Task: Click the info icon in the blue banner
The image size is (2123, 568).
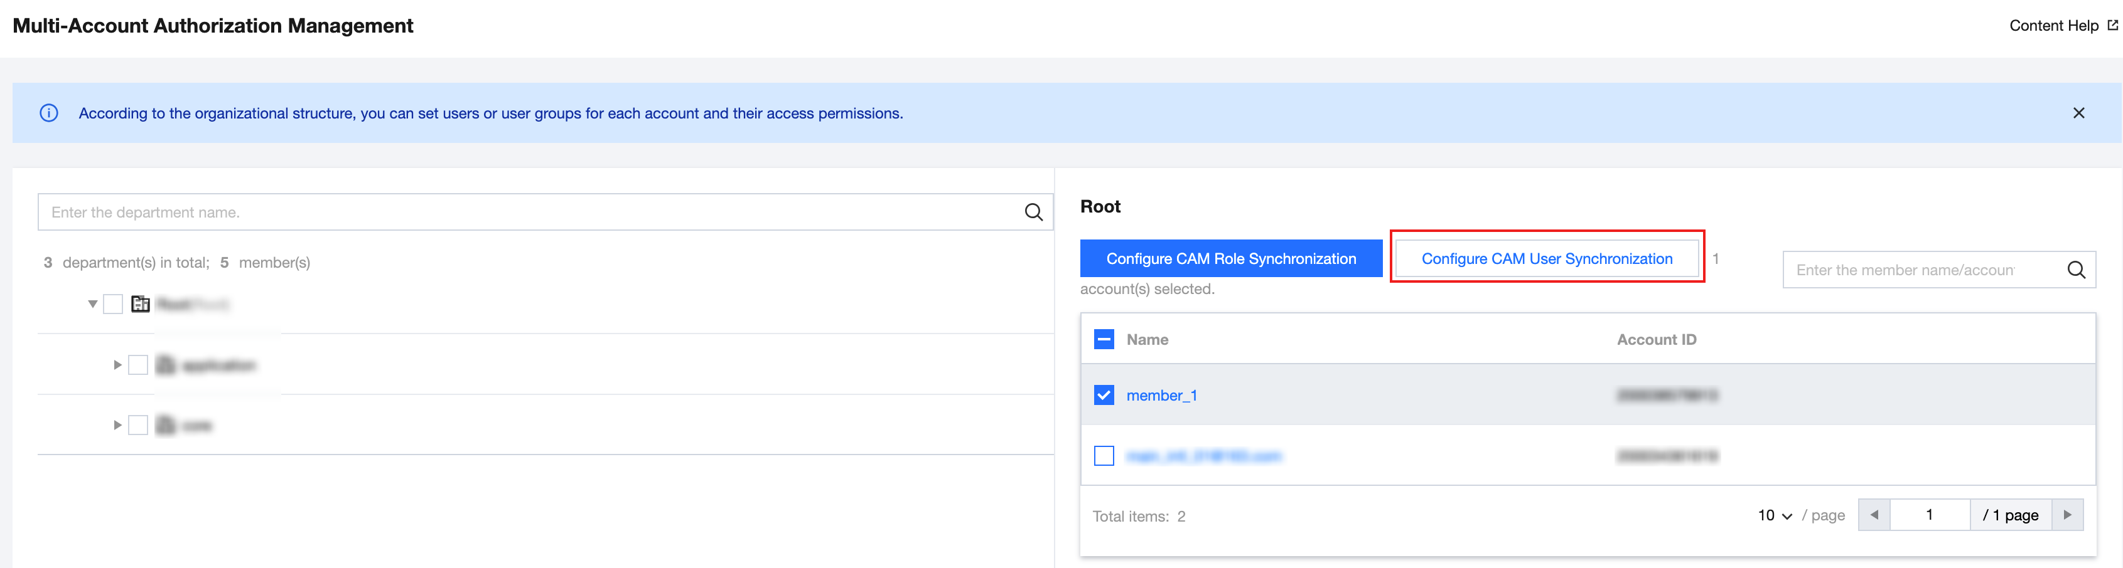Action: (x=50, y=113)
